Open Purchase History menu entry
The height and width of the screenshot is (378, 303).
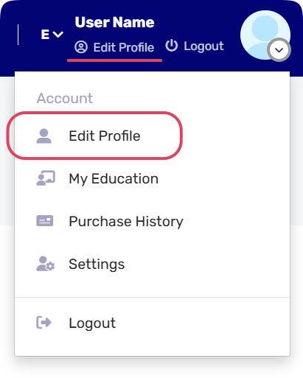click(x=126, y=221)
